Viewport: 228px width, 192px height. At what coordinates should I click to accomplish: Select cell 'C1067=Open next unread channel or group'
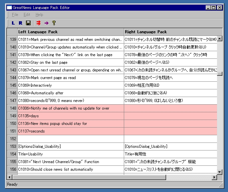click(71, 70)
